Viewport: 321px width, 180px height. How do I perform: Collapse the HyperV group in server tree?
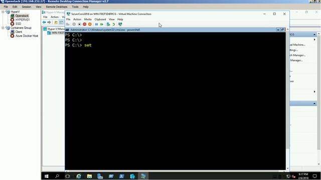pos(3,12)
